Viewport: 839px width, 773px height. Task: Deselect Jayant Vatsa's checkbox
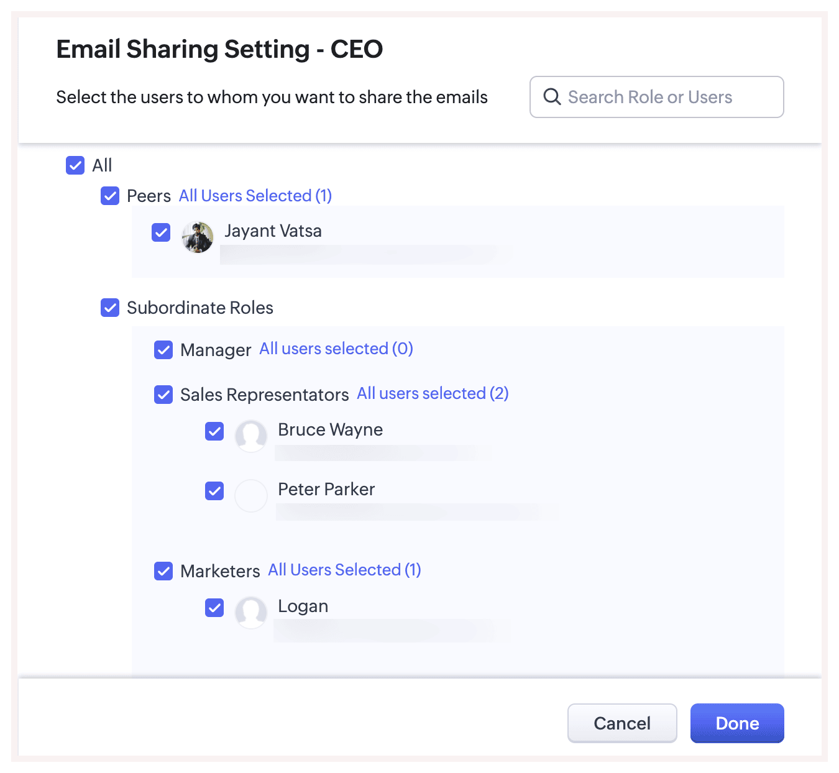[x=161, y=232]
